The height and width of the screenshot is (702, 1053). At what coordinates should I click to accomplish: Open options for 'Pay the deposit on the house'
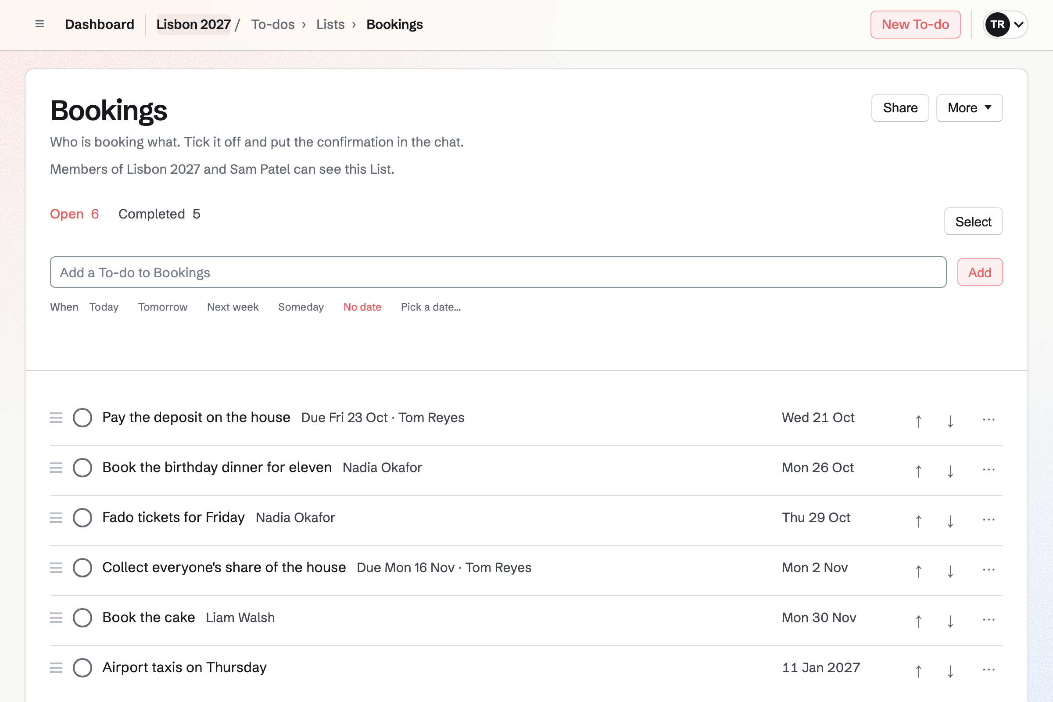(x=989, y=419)
